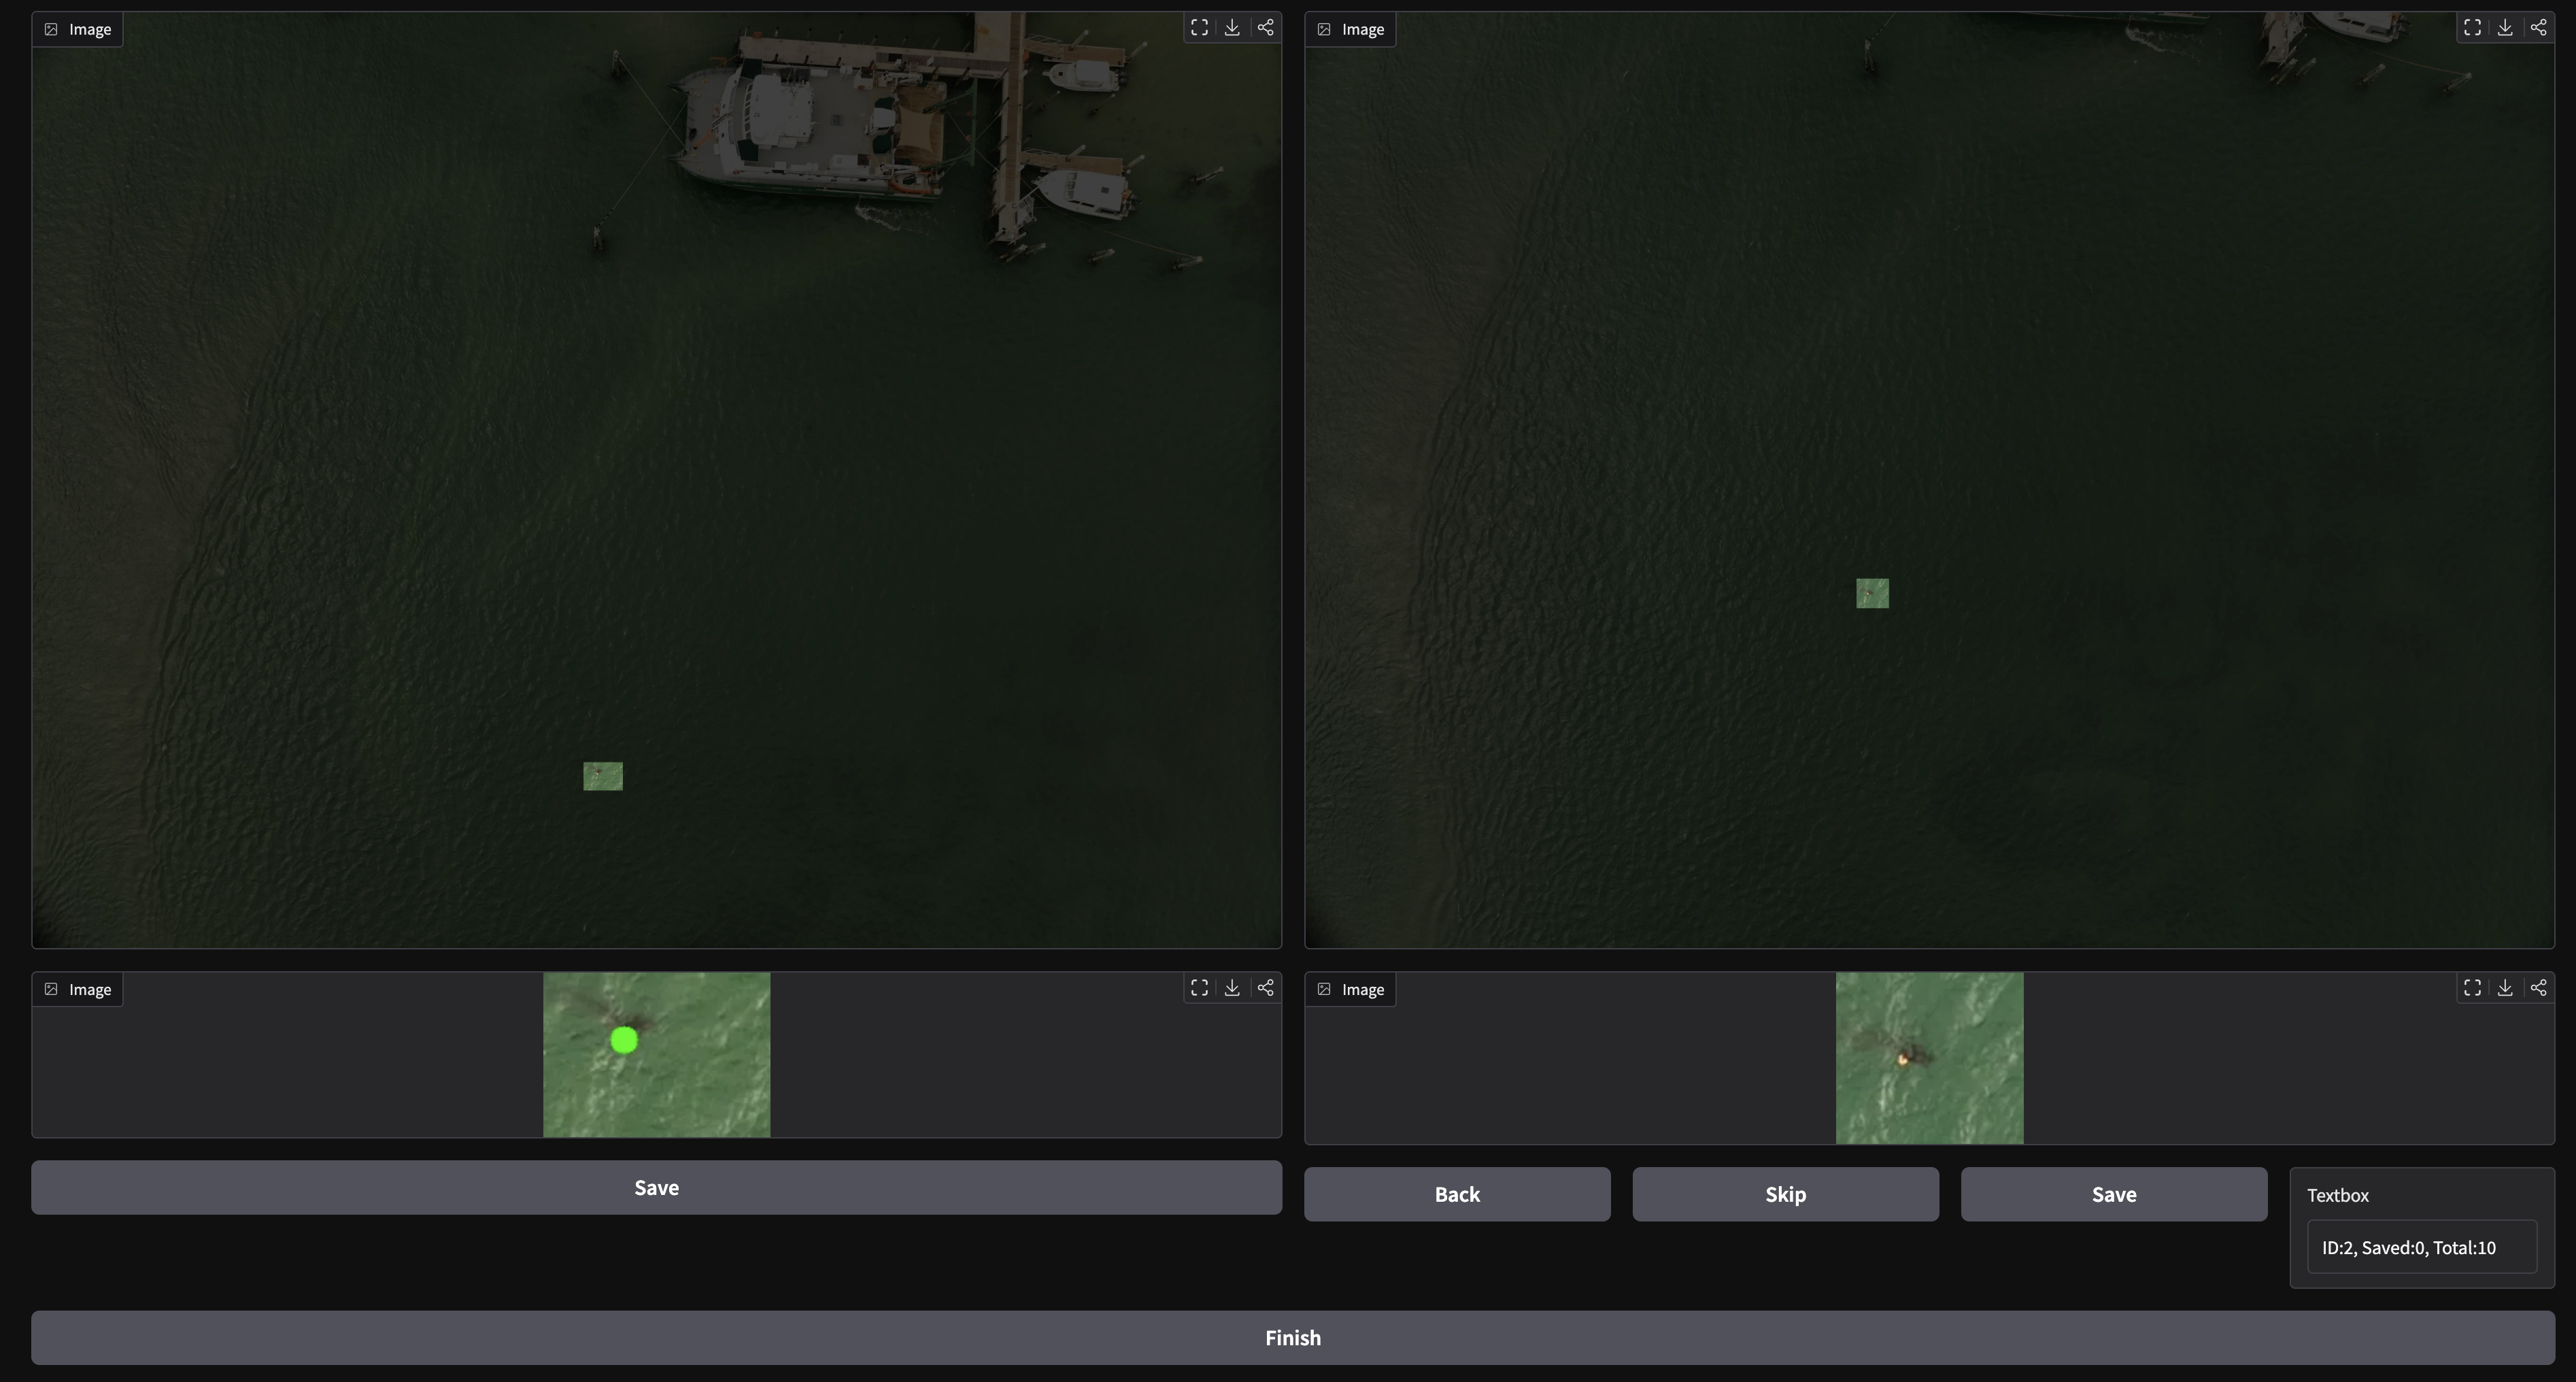Share the top-left harbor image
The image size is (2576, 1382).
tap(1265, 28)
